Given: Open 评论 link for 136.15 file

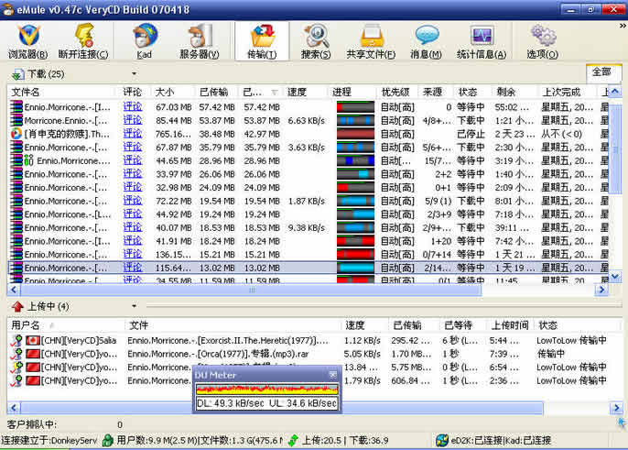Looking at the screenshot, I should [133, 254].
